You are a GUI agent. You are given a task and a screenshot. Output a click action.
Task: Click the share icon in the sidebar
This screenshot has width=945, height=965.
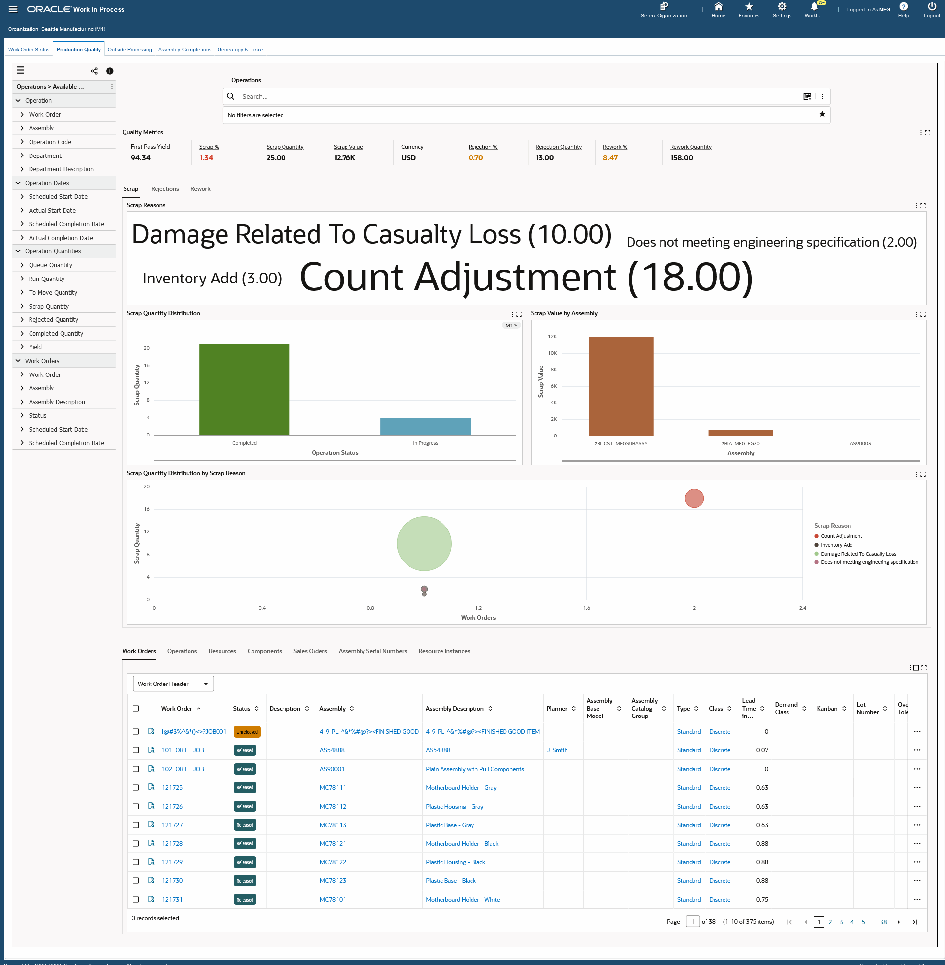(94, 71)
